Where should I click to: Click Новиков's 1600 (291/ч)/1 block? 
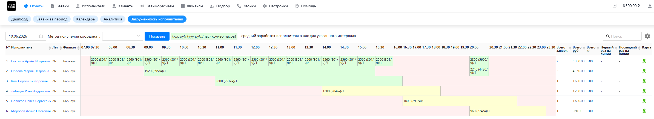click(x=460, y=101)
